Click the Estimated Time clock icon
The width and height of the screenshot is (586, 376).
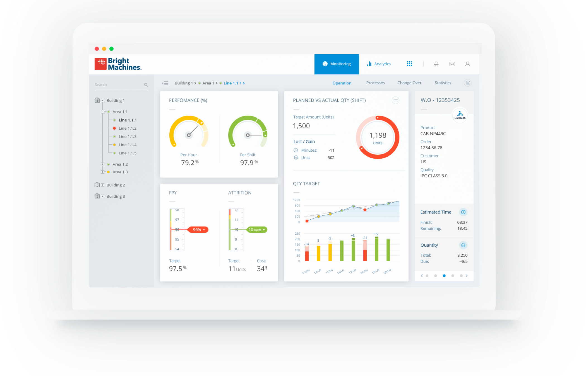463,212
